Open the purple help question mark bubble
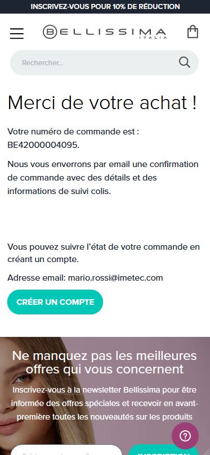 185,435
